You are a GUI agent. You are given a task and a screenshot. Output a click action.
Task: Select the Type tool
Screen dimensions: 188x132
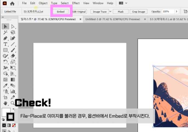[5, 44]
